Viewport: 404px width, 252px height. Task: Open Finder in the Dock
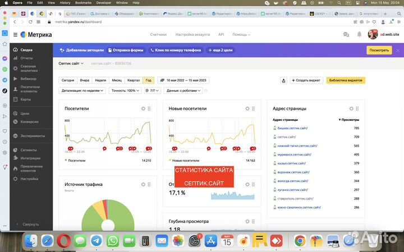(31, 241)
